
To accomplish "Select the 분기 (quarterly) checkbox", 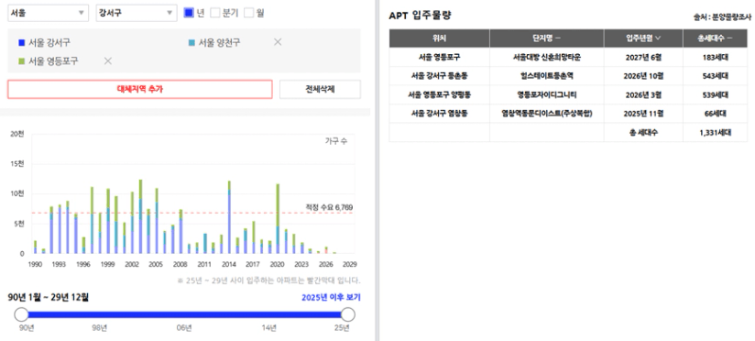I will click(x=215, y=13).
